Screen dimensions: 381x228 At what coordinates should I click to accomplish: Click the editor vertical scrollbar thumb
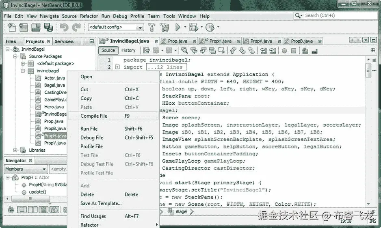[368, 71]
